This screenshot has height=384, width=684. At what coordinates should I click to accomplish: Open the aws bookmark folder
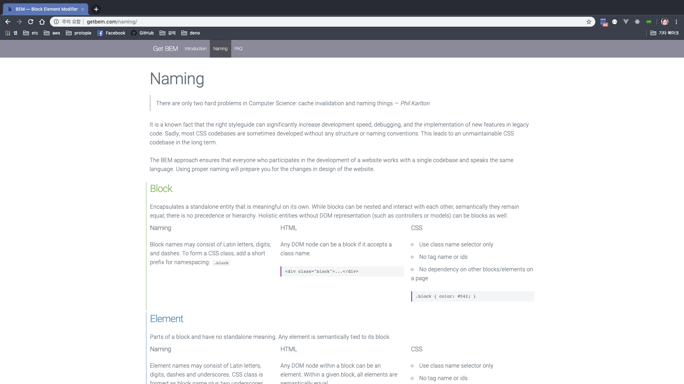tap(52, 33)
